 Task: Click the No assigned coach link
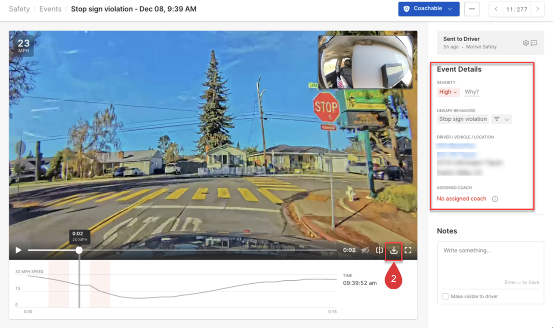tap(461, 199)
